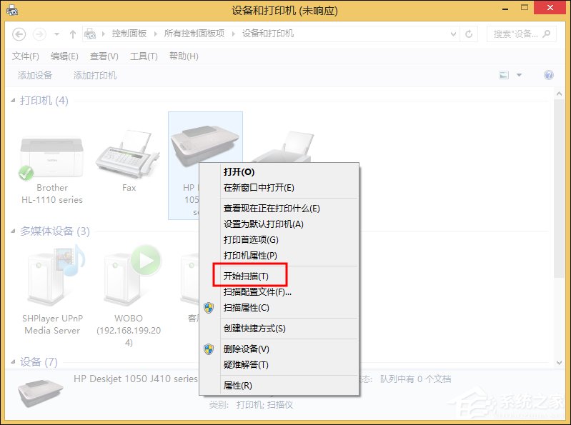This screenshot has width=571, height=425.
Task: Choose 开始扫描(T) from context menu
Action: point(246,276)
